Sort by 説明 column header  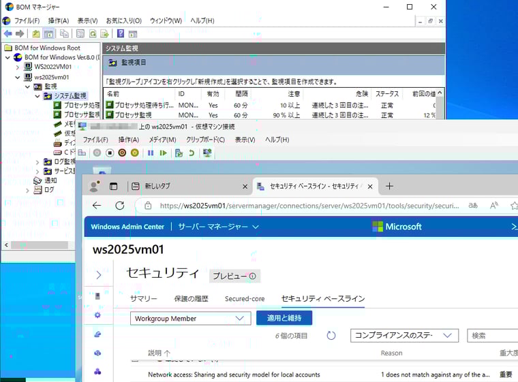pos(159,353)
